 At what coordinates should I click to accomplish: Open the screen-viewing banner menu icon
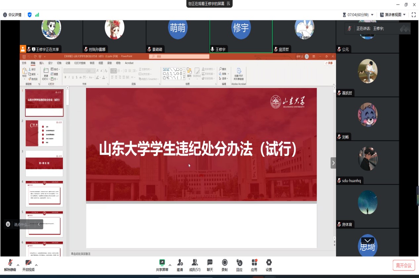228,4
